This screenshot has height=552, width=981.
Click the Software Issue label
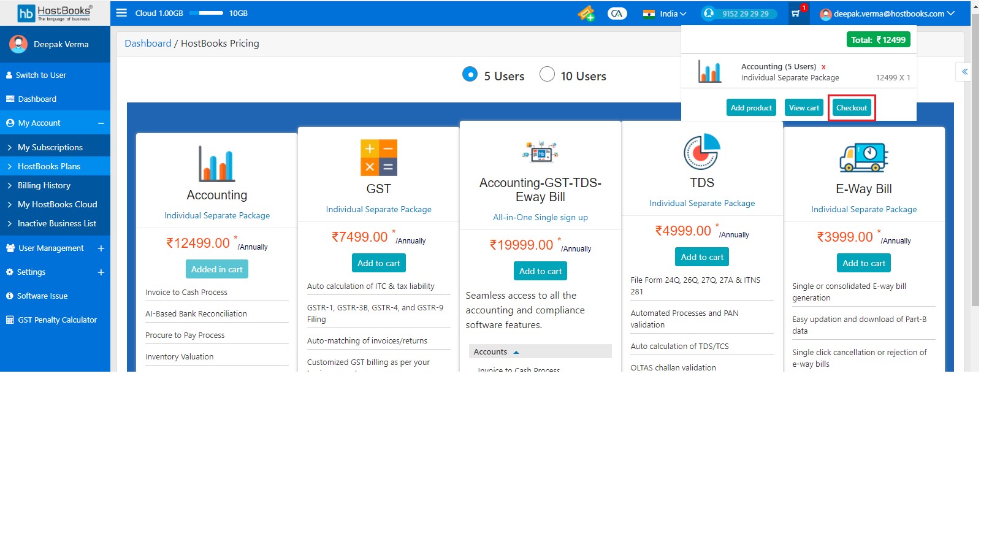42,296
